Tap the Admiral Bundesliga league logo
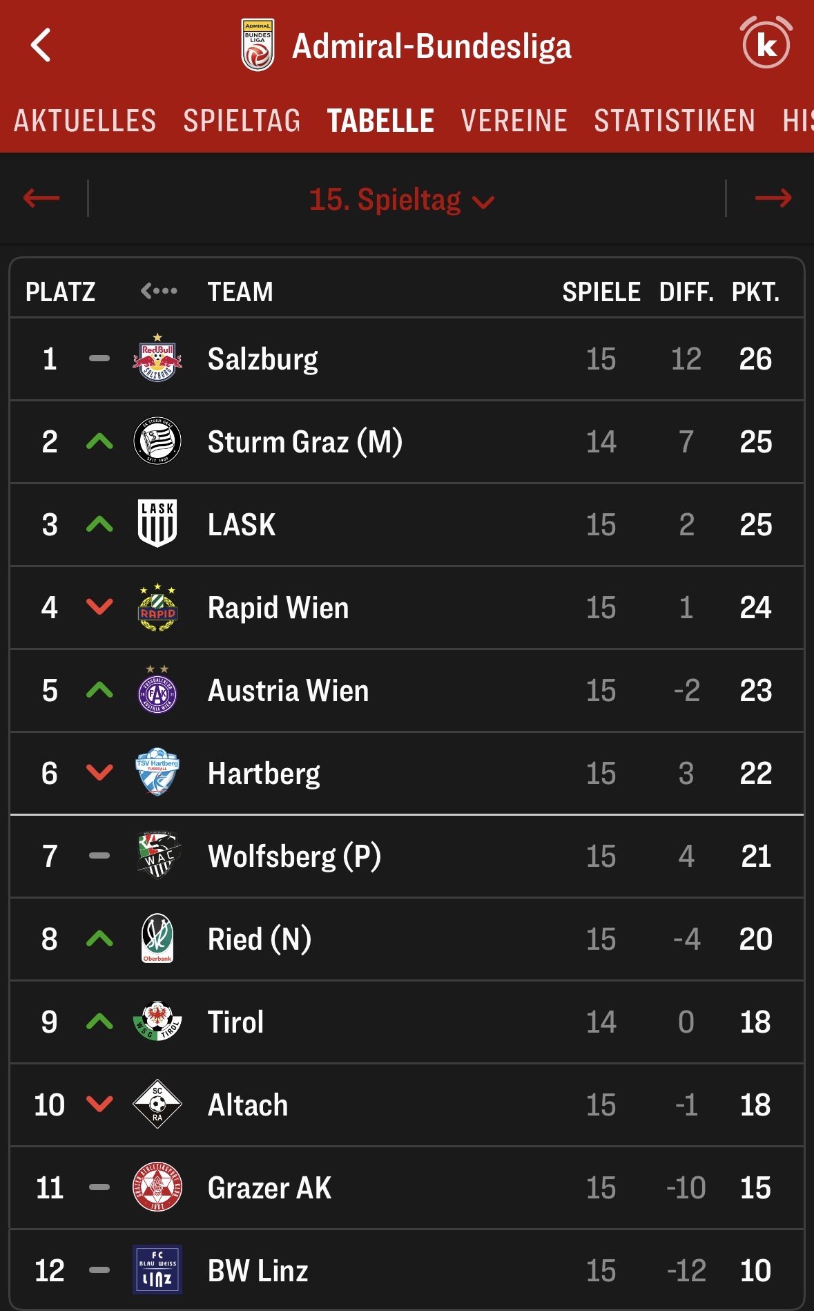 258,46
